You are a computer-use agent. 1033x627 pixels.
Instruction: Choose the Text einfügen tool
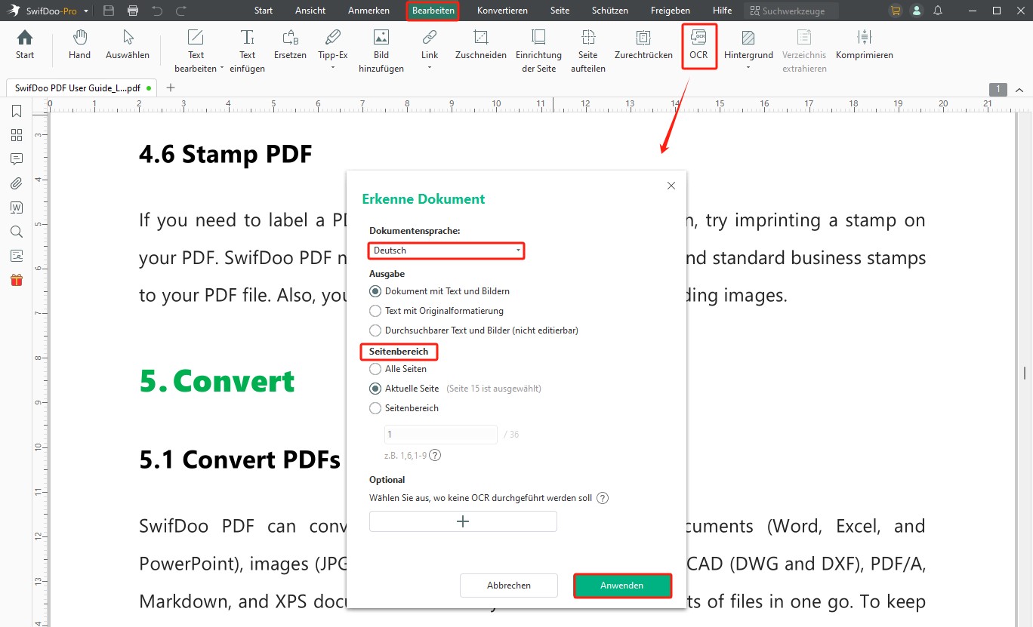(x=247, y=51)
